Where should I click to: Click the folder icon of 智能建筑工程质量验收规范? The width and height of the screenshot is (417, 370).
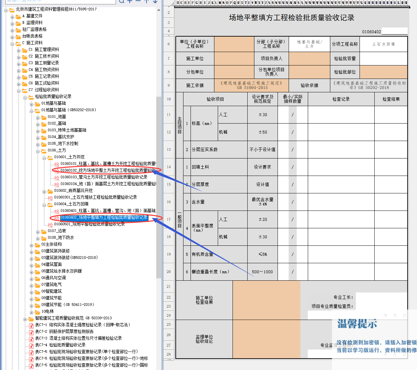click(31, 319)
